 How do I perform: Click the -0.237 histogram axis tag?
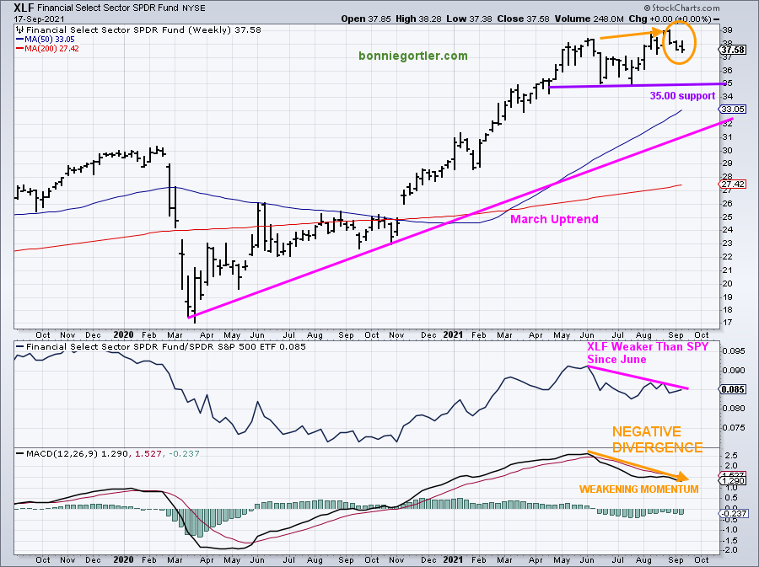735,513
